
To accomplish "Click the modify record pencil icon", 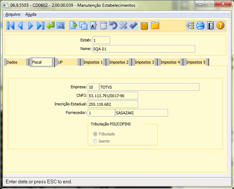I will point(94,26).
